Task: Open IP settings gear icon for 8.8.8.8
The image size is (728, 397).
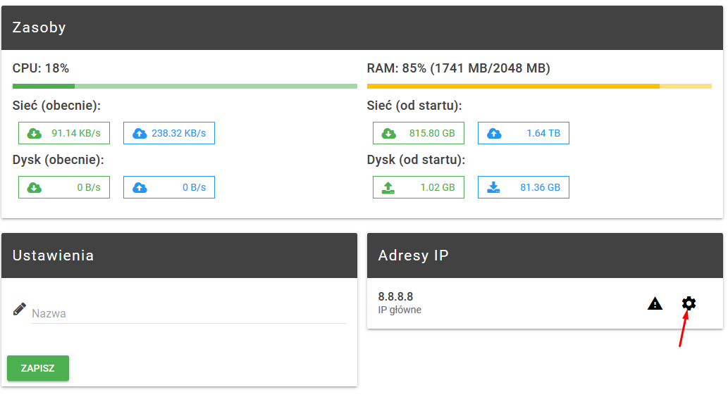Action: tap(689, 303)
